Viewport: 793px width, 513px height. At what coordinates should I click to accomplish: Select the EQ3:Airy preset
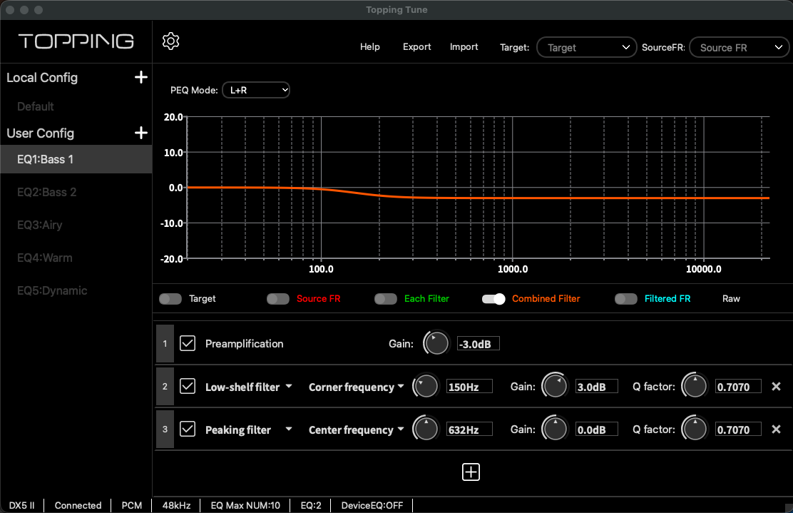[40, 225]
